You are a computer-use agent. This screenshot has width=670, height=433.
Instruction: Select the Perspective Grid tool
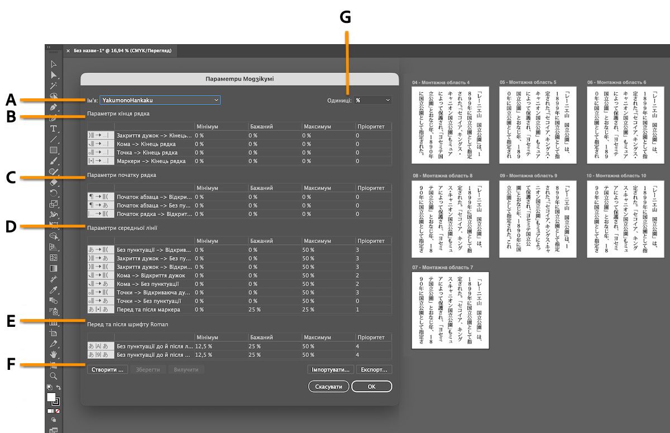click(54, 247)
